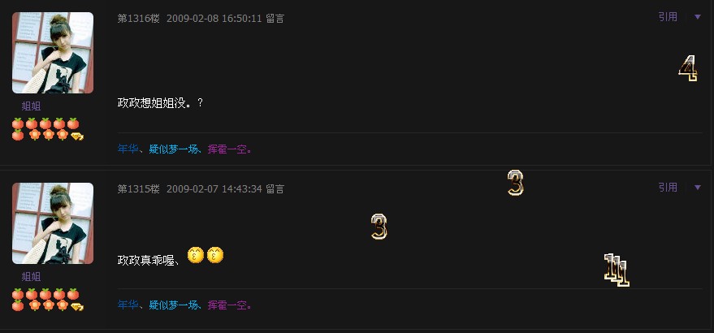Click the floating golden number 11
This screenshot has height=333, width=714.
click(617, 270)
